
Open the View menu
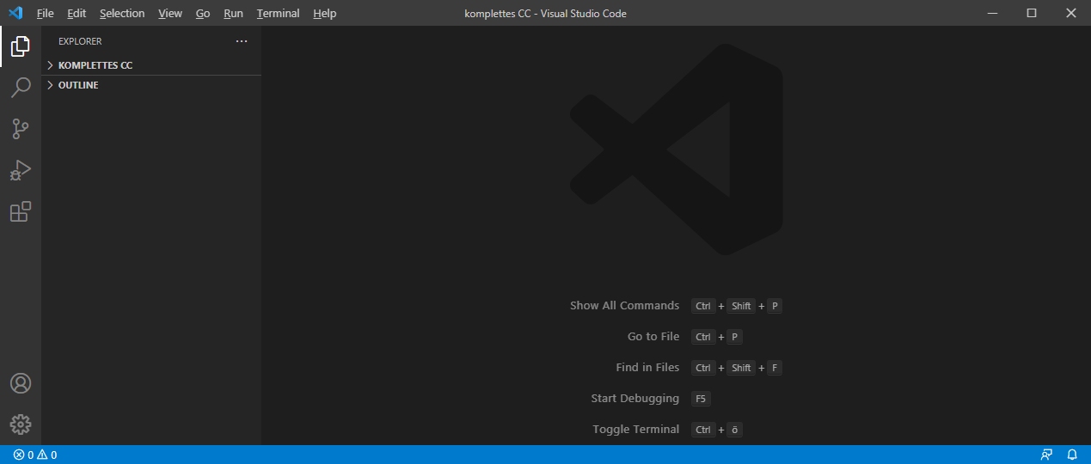[x=170, y=13]
